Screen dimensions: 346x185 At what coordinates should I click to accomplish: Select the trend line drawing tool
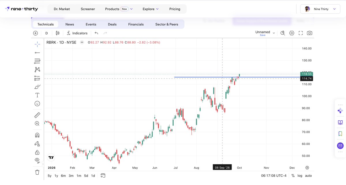[37, 53]
